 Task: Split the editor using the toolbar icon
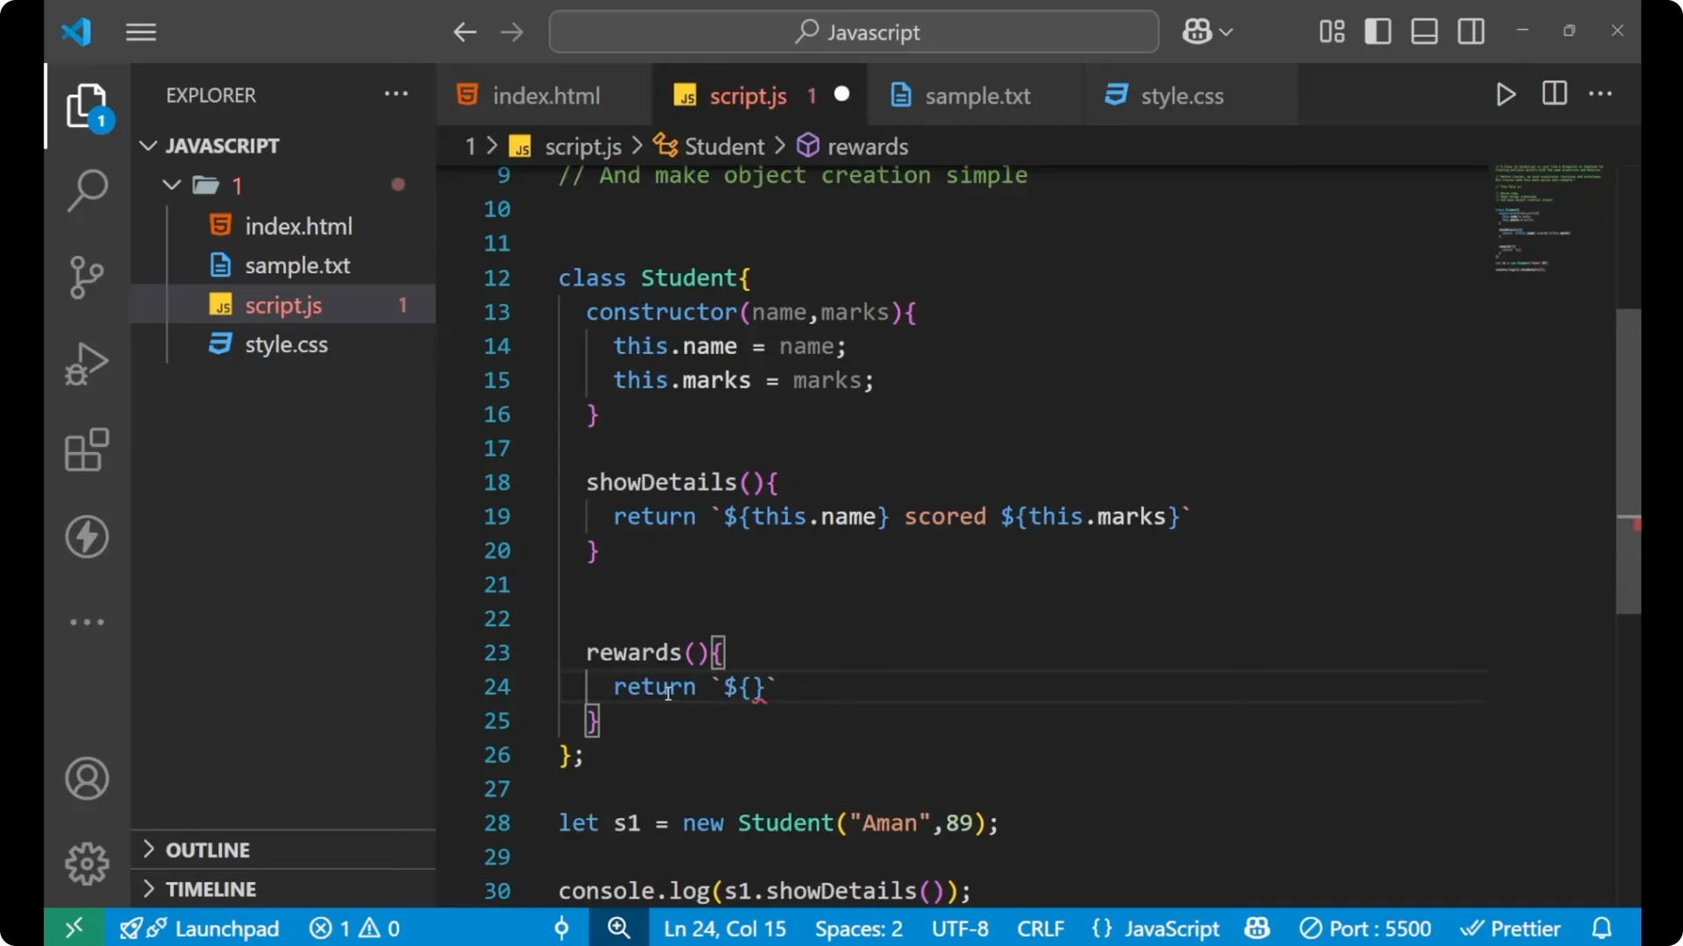1553,94
